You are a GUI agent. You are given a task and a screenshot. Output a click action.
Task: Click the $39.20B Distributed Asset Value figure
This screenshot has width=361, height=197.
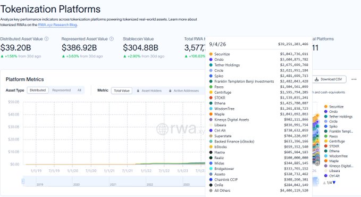[15, 48]
